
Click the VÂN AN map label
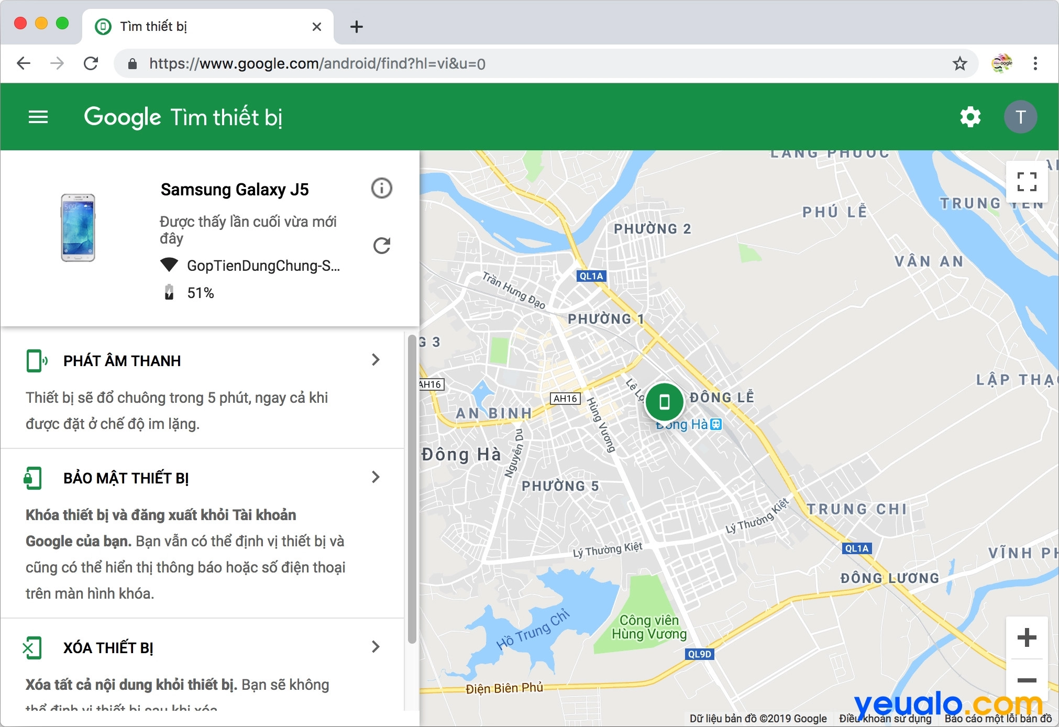[x=929, y=261]
